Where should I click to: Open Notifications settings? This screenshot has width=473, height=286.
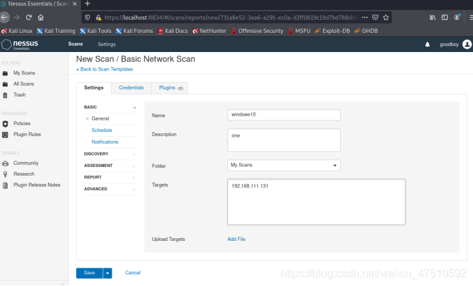click(105, 142)
